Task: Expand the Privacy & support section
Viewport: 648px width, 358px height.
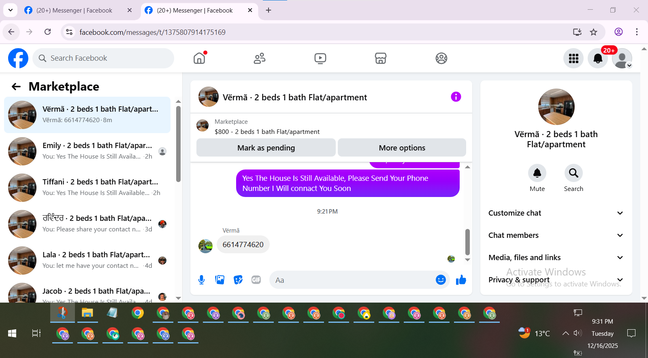Action: [556, 280]
